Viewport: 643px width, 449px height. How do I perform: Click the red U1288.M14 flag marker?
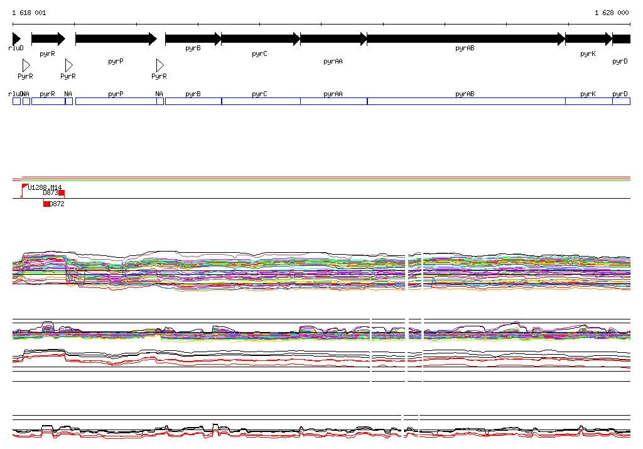[24, 187]
